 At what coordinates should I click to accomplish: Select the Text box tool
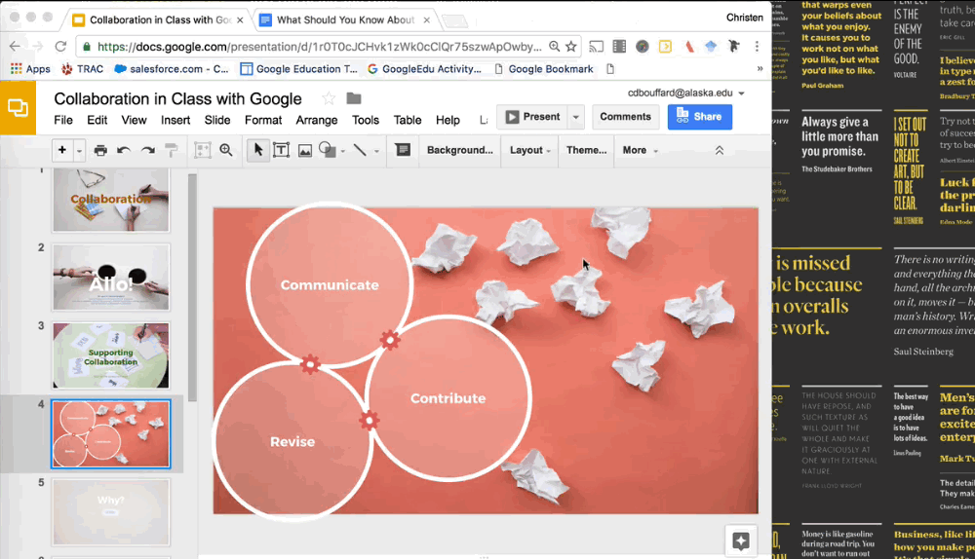[281, 150]
